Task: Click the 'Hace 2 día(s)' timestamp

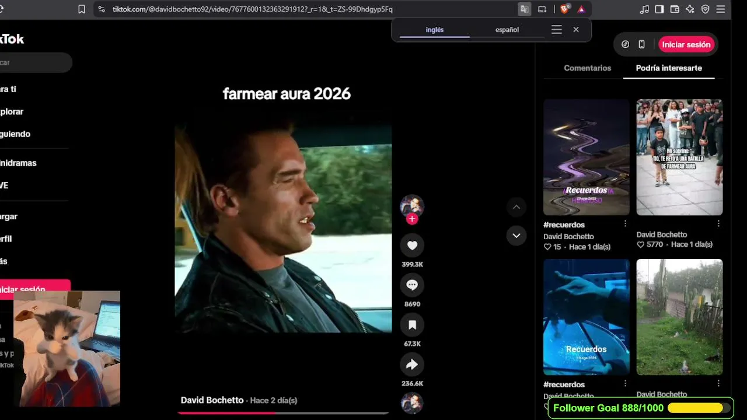Action: (274, 400)
